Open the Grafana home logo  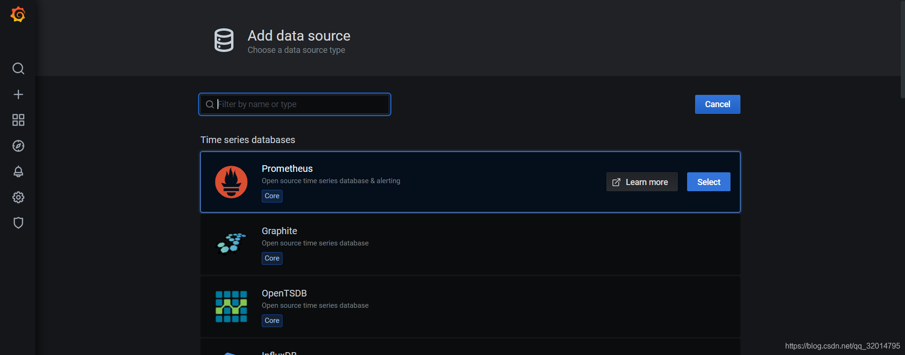pyautogui.click(x=18, y=15)
